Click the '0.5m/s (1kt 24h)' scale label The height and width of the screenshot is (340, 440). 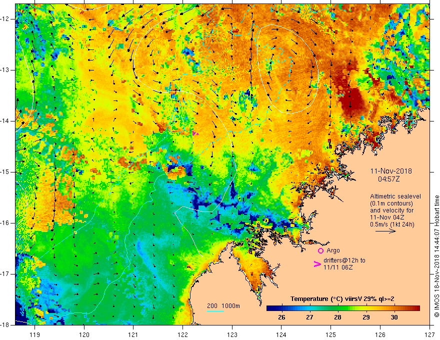tap(392, 224)
